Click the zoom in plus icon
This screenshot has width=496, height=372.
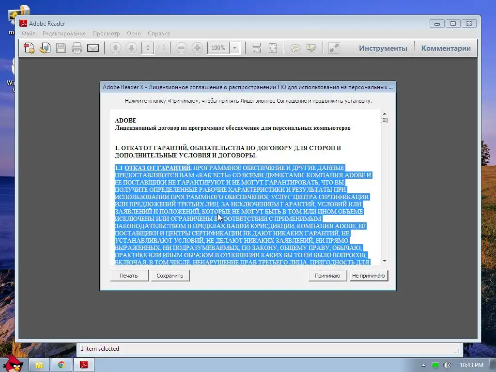[198, 48]
